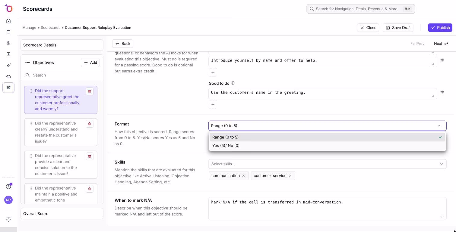Go to the Next objective

[x=441, y=44]
